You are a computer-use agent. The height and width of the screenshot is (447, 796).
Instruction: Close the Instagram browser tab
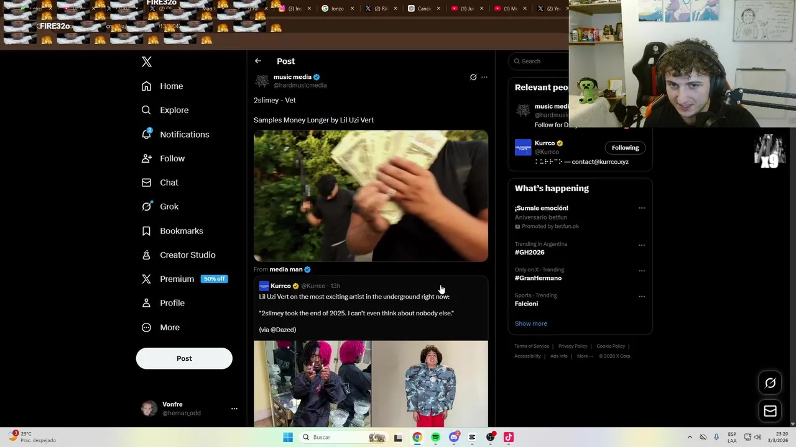[x=309, y=9]
